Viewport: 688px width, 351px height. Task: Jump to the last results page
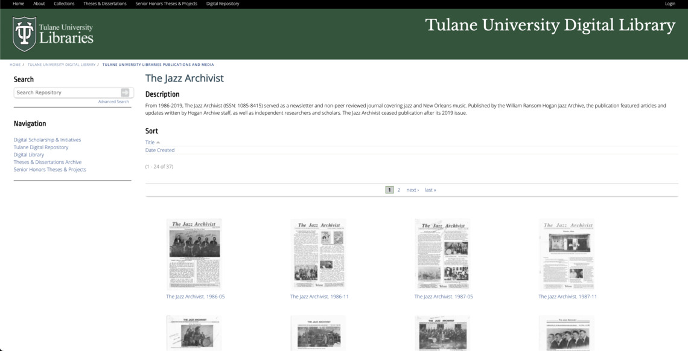430,190
